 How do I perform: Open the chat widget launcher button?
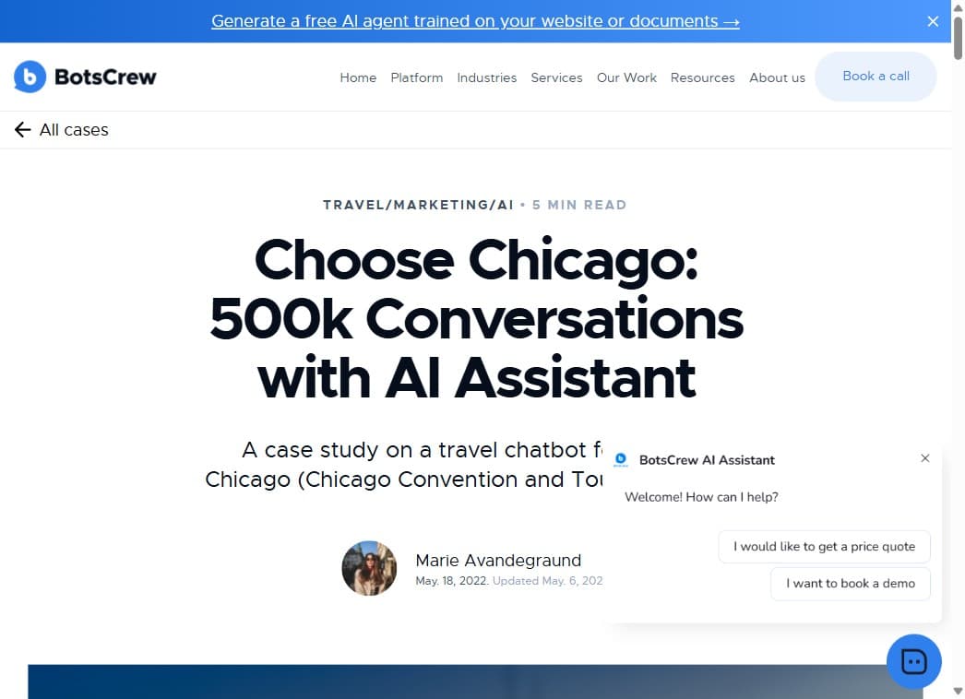913,661
